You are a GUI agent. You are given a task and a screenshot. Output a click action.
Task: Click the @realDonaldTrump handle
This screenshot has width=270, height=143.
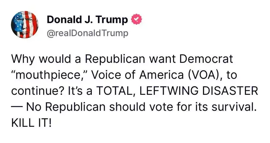point(87,33)
